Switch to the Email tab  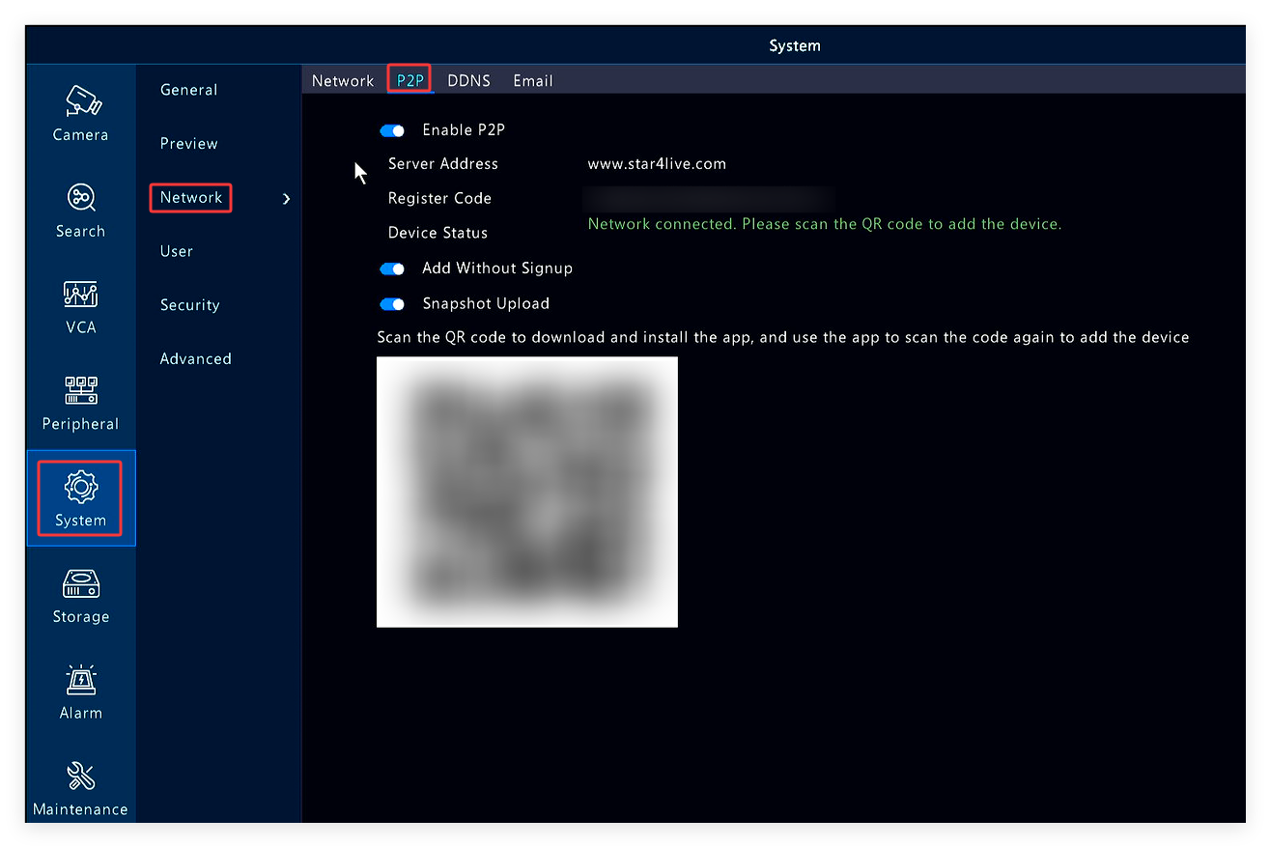pos(532,81)
